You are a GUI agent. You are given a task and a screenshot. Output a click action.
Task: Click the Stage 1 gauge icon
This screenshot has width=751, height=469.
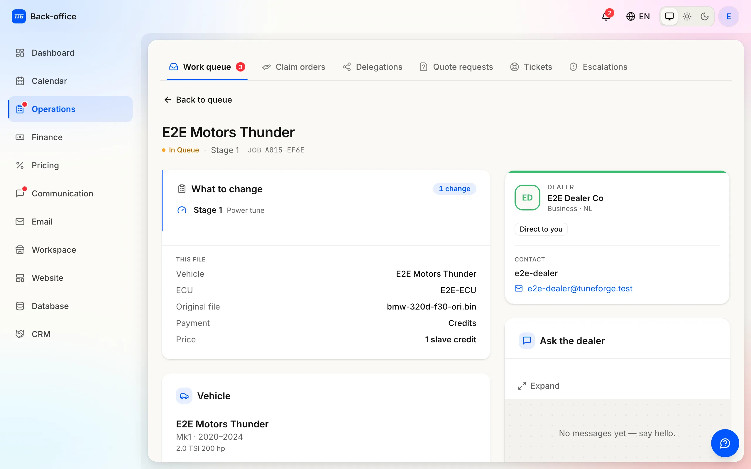click(182, 210)
